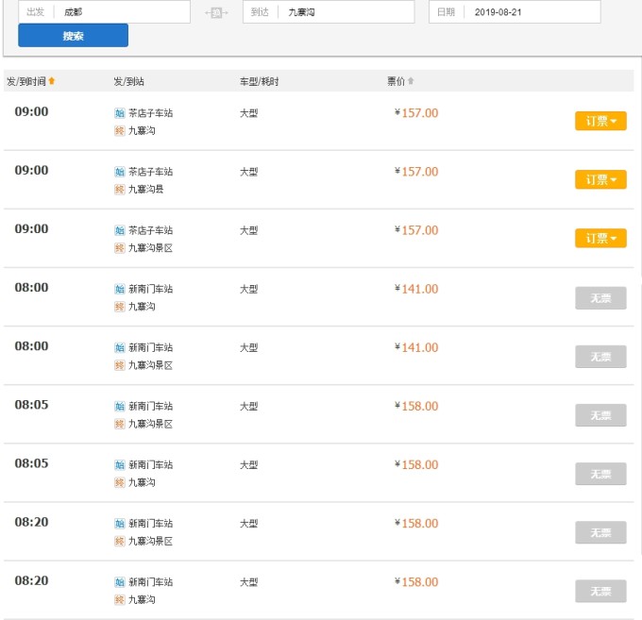
Task: Open 订票 dropdown for 茶店子车站 to 九寨沟景区
Action: click(x=600, y=238)
